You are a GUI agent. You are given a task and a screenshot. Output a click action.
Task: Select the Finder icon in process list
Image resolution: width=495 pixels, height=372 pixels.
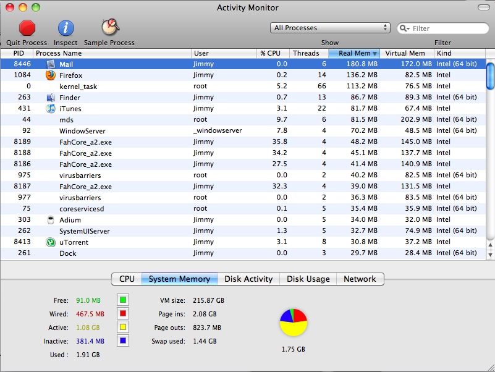[x=51, y=98]
